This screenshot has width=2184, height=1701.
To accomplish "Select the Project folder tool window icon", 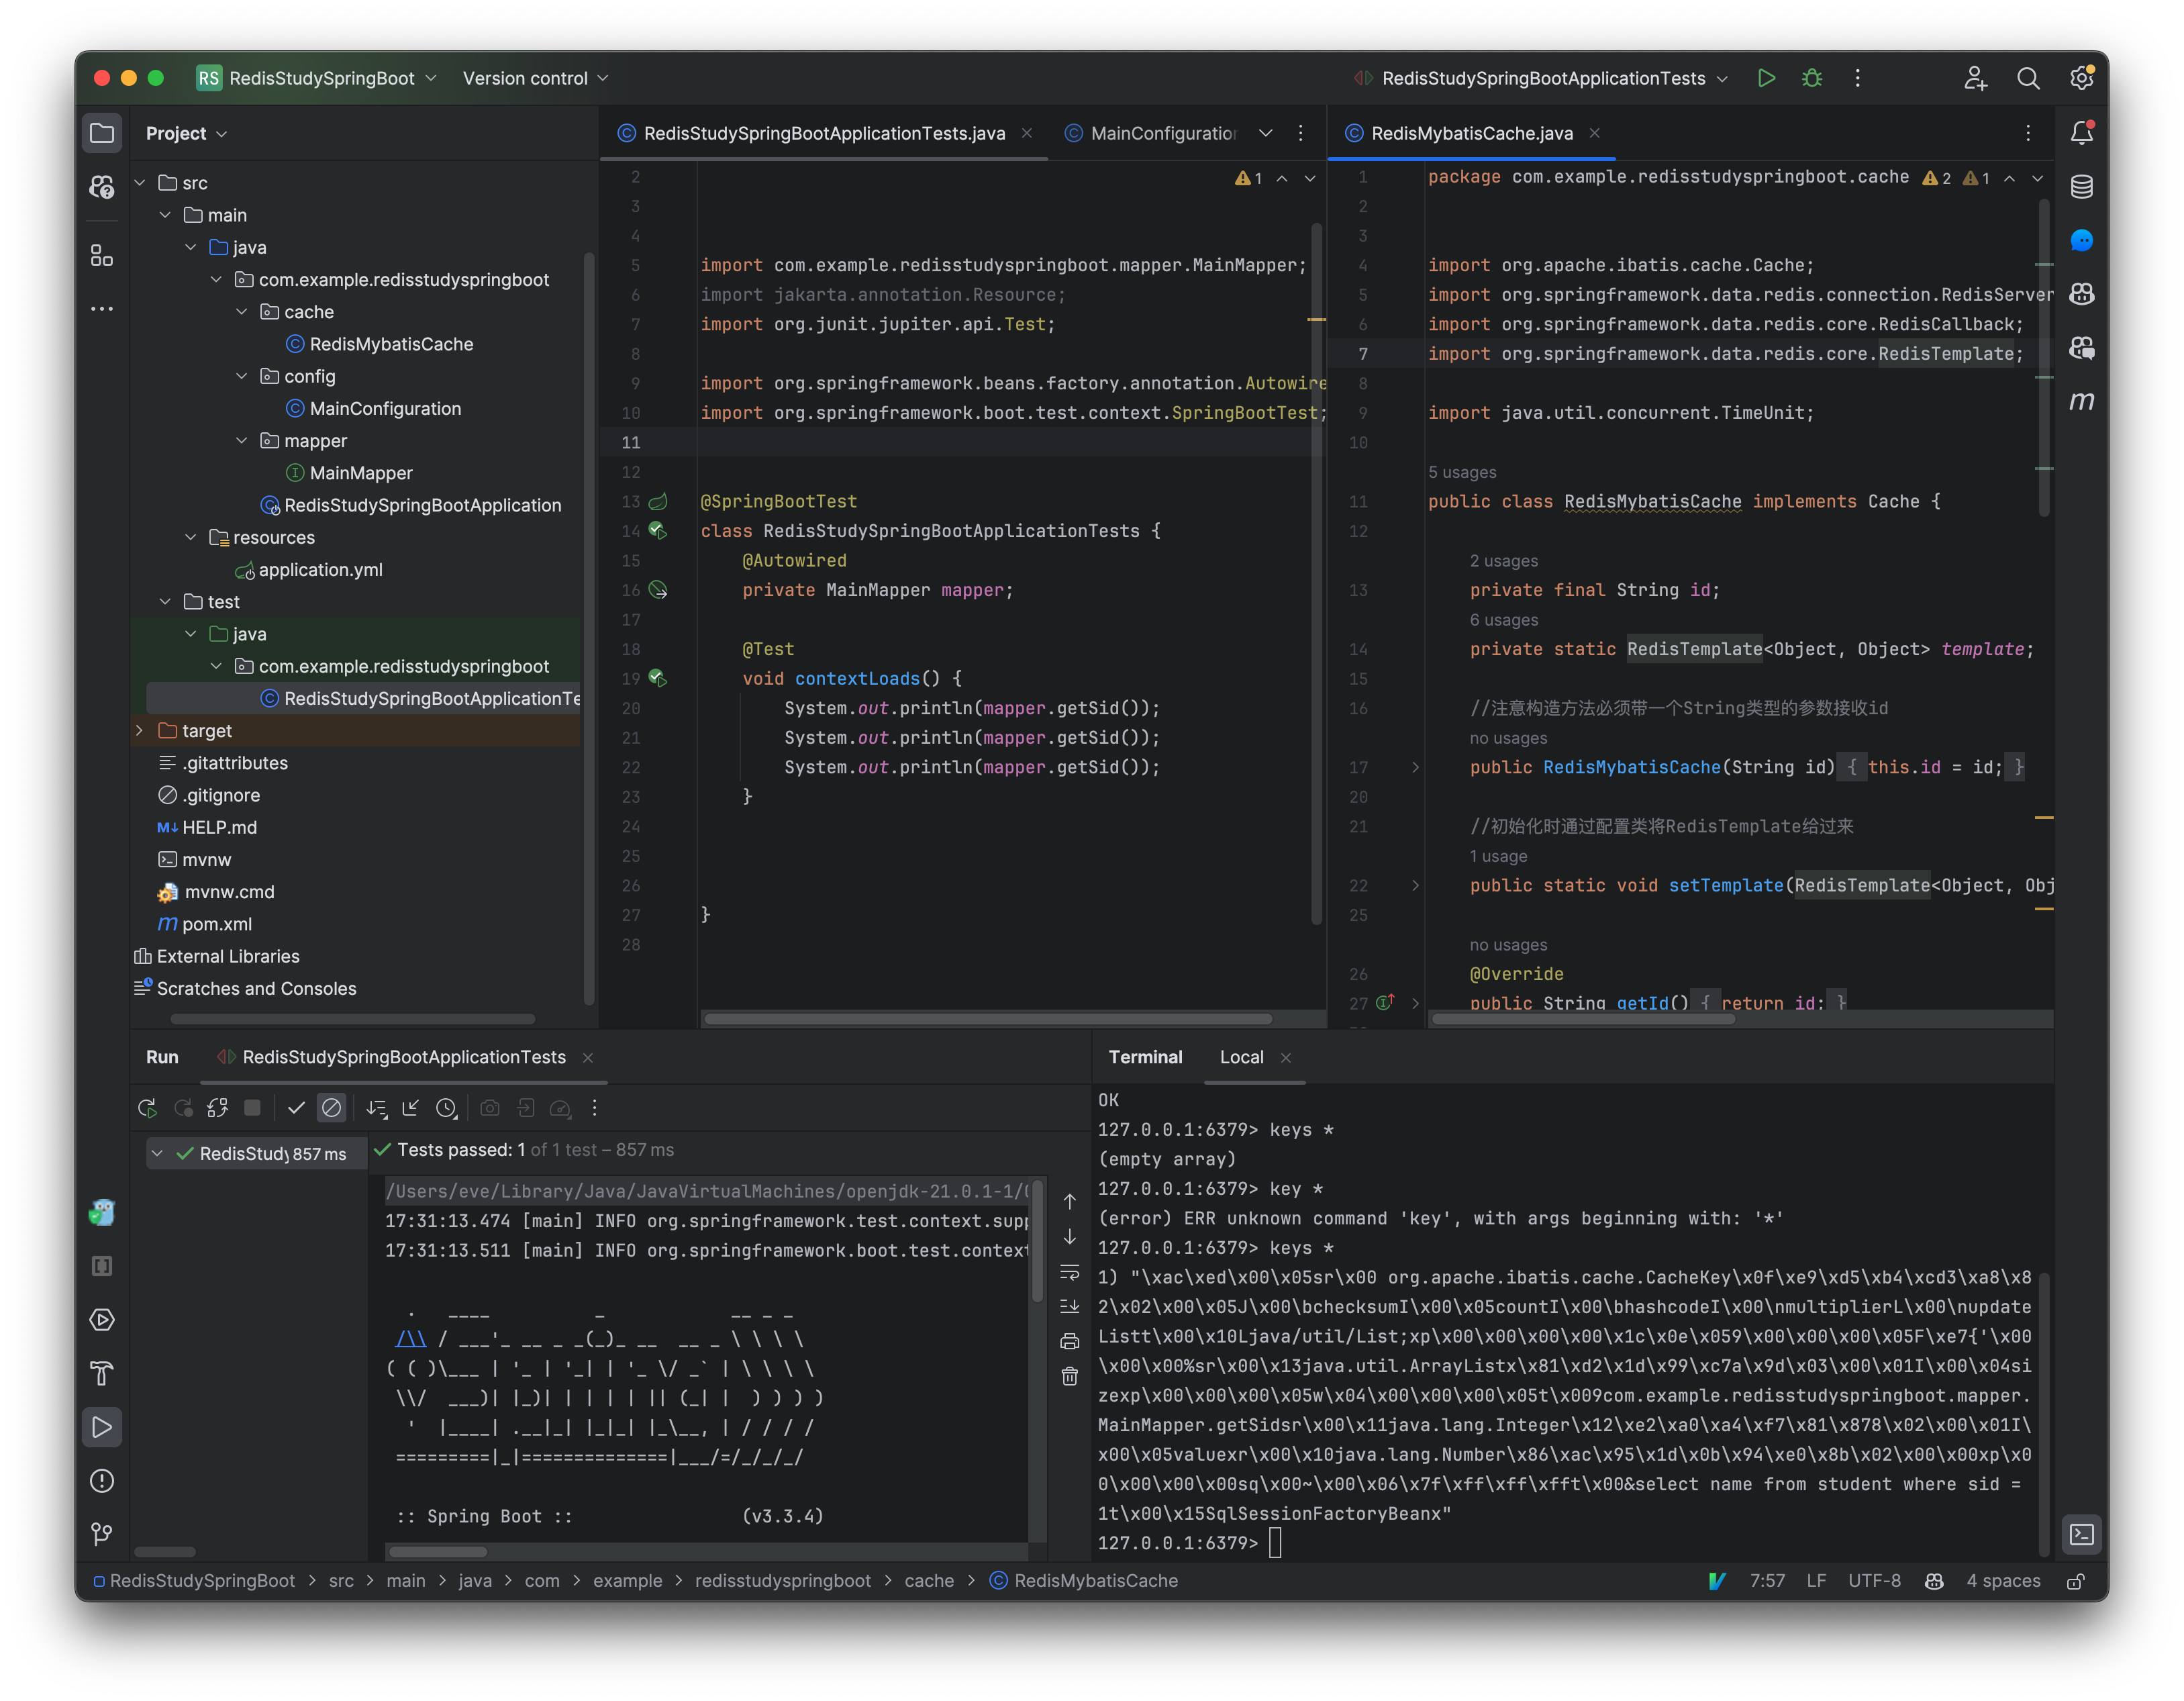I will 102,133.
